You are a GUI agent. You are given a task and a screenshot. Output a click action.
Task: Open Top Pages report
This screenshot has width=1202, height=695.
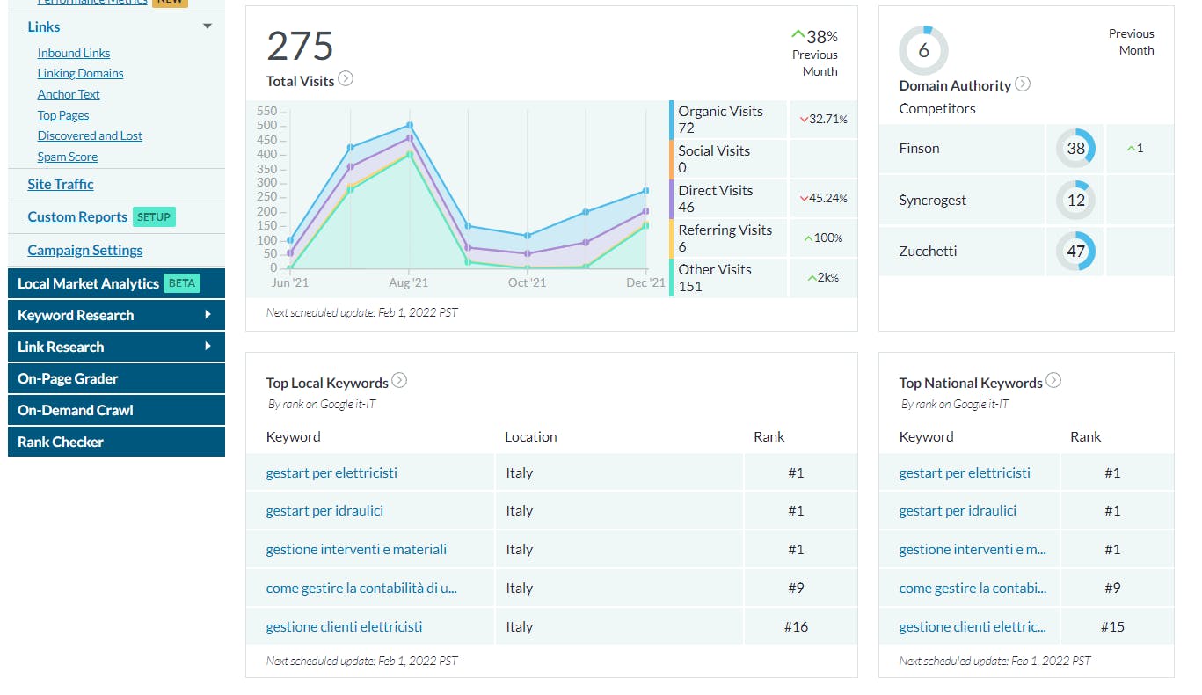click(x=63, y=115)
